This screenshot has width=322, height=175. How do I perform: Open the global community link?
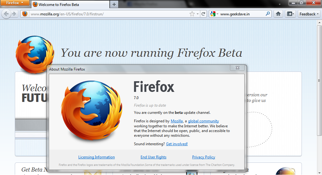[x=203, y=121]
